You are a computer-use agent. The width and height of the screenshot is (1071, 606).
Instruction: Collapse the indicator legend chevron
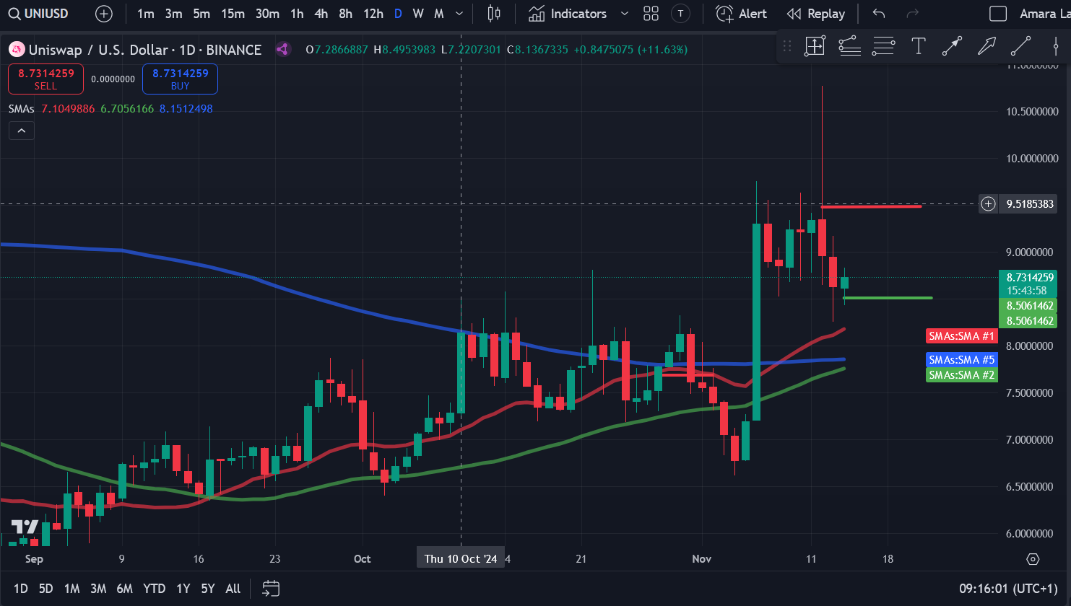click(x=22, y=131)
